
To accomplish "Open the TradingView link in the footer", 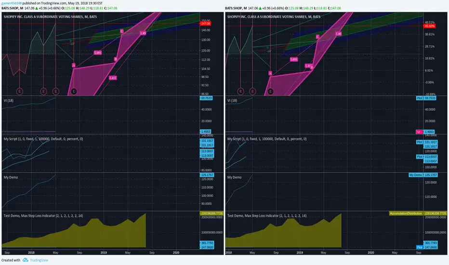I will pos(39,260).
